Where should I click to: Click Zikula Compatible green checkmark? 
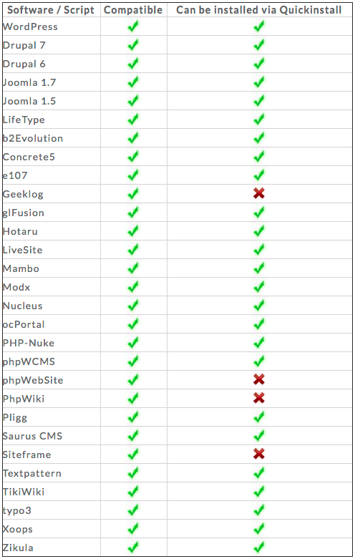[x=133, y=547]
